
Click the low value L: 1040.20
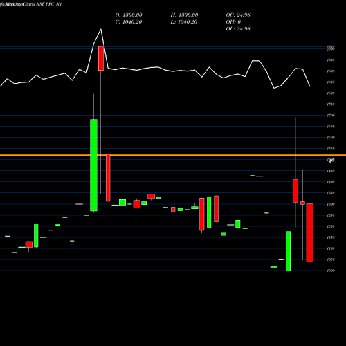point(184,22)
